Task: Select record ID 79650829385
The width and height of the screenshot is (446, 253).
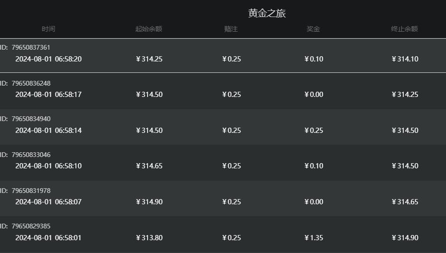Action: coord(31,226)
